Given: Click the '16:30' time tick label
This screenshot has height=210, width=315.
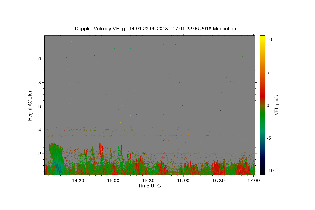Looking at the screenshot, I should coord(218,181).
